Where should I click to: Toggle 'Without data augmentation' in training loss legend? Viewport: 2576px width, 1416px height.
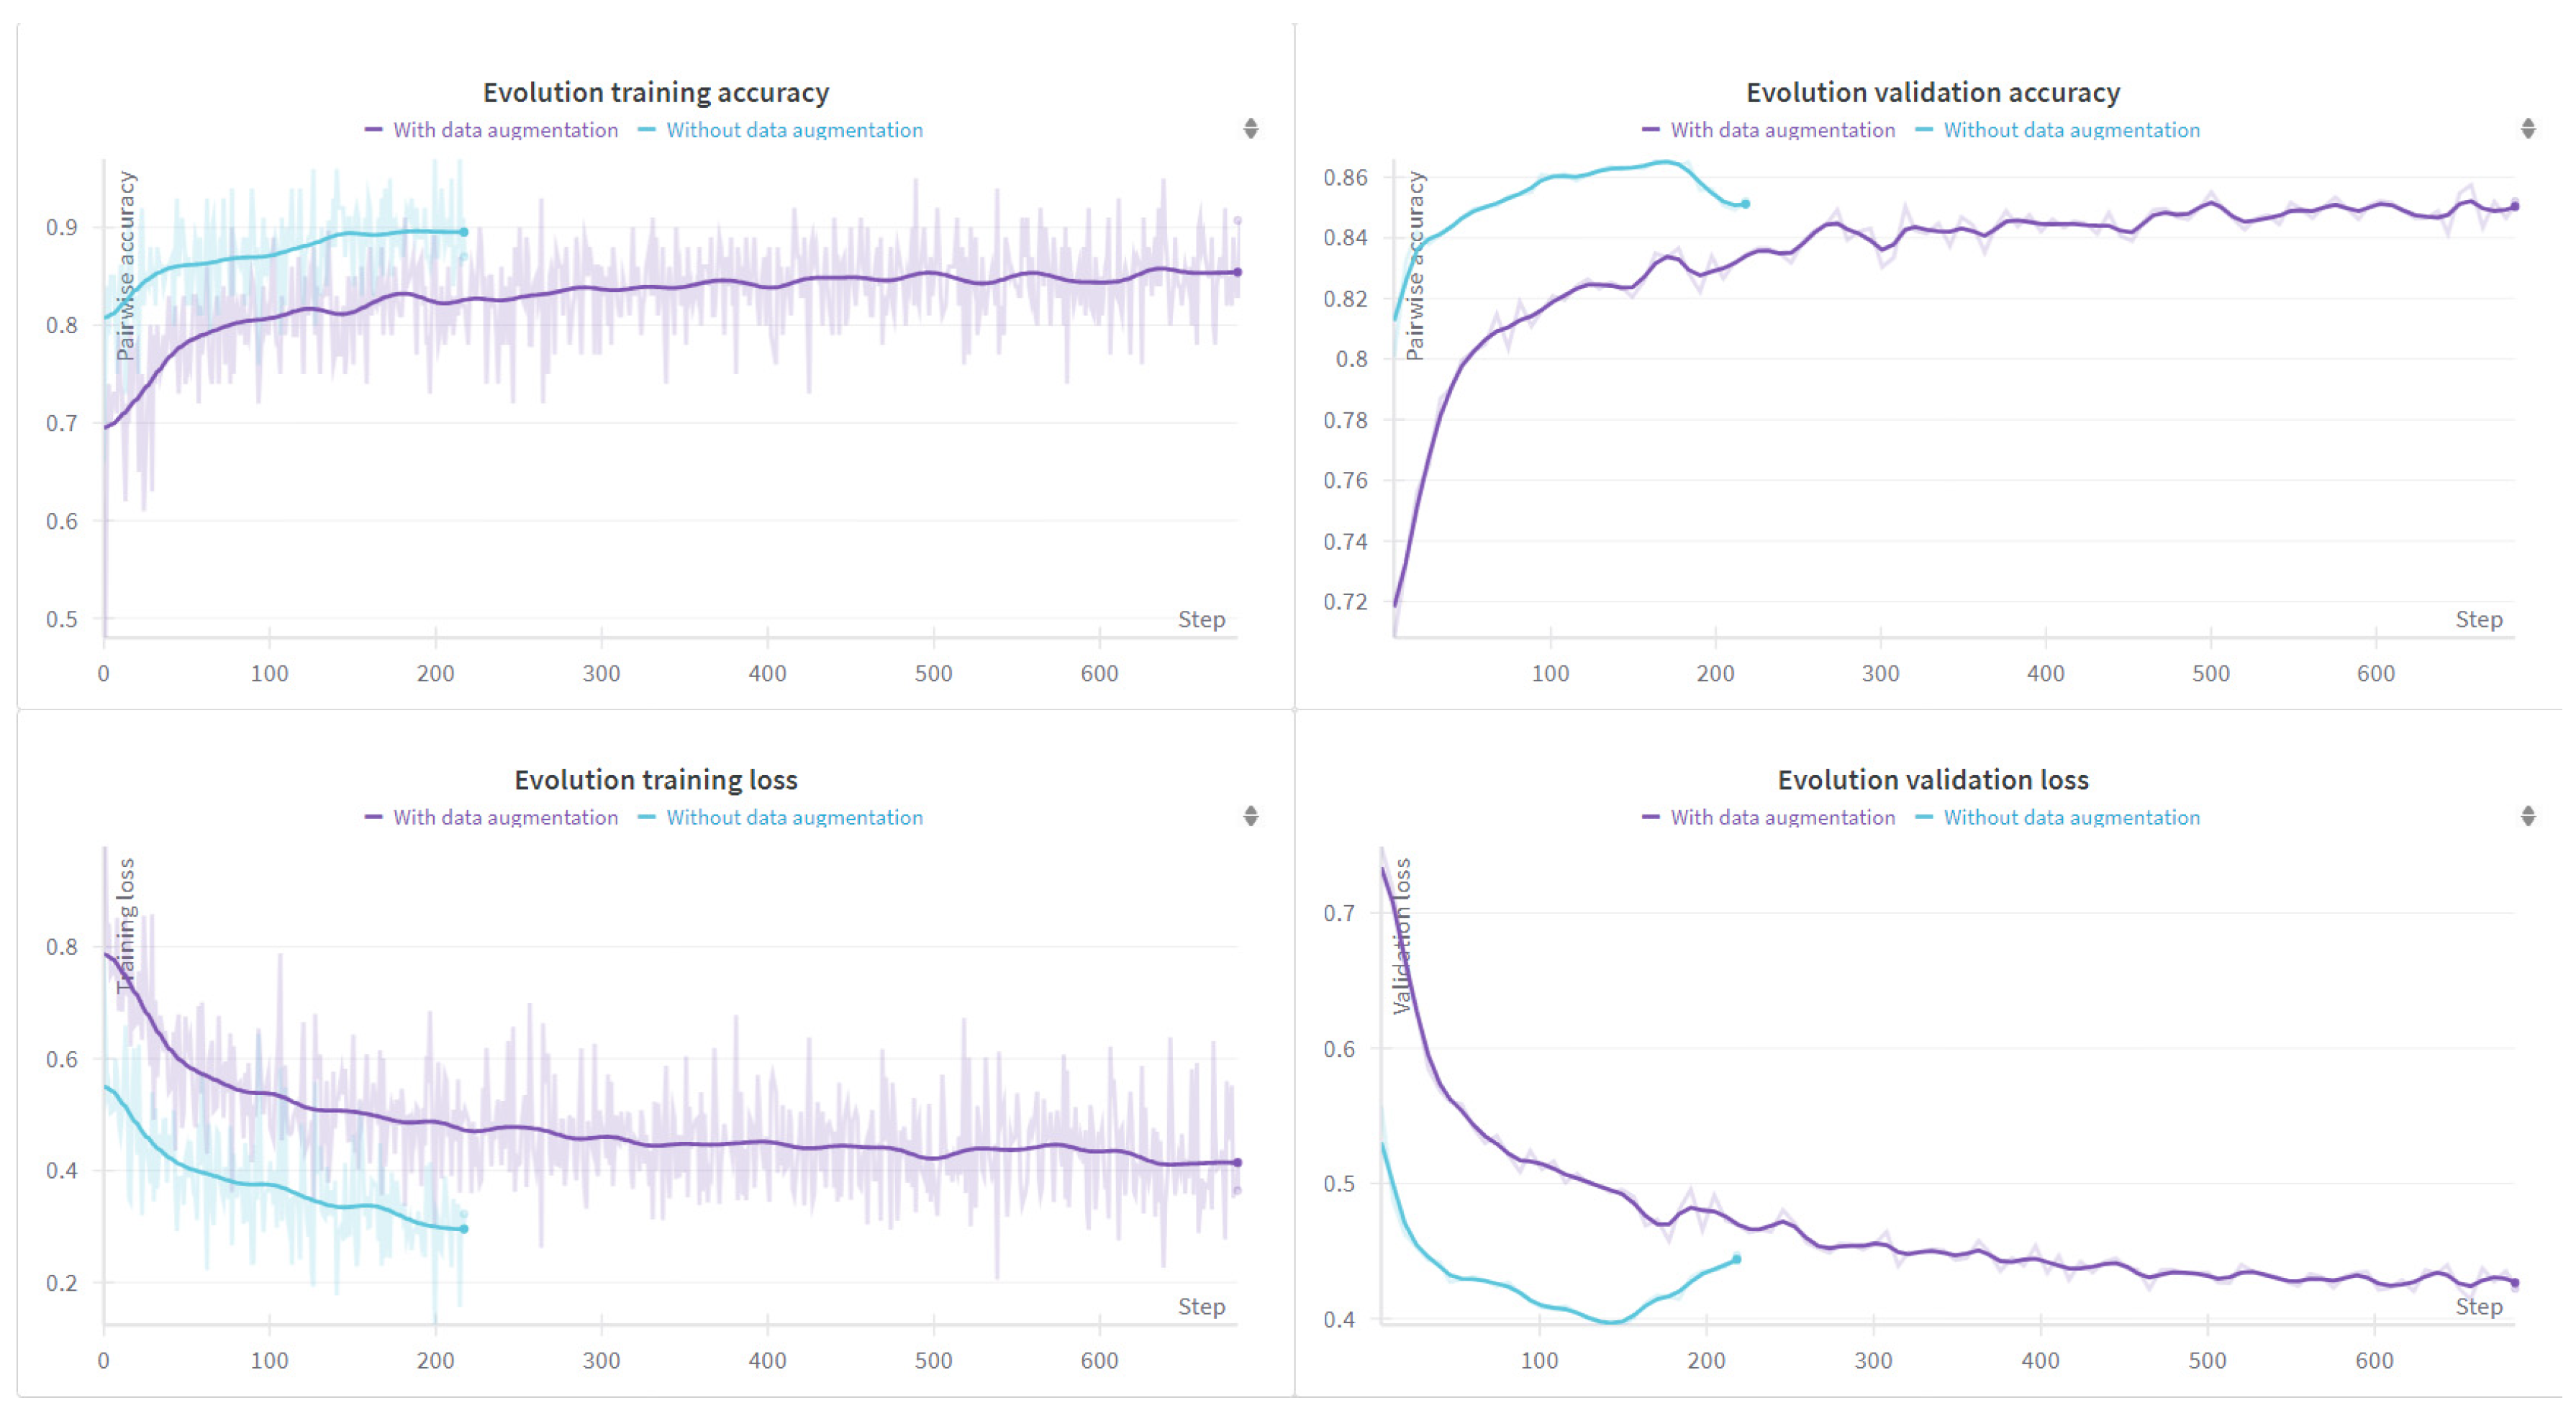tap(794, 817)
